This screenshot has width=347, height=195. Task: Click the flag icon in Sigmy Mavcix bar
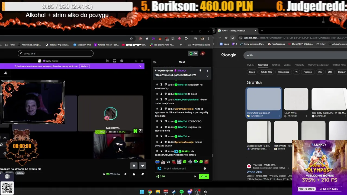(x=107, y=61)
